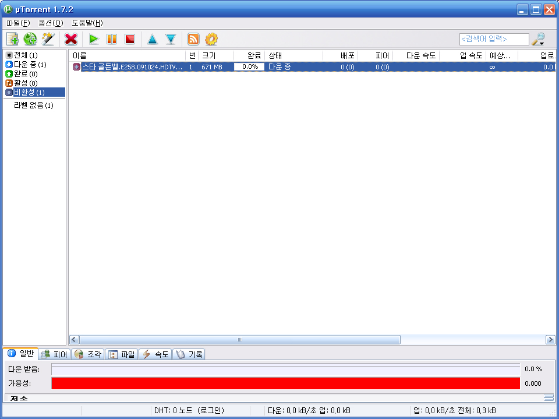Screen dimensions: 559x419
Task: Select the 비활성 (1) category
Action: pyautogui.click(x=35, y=93)
